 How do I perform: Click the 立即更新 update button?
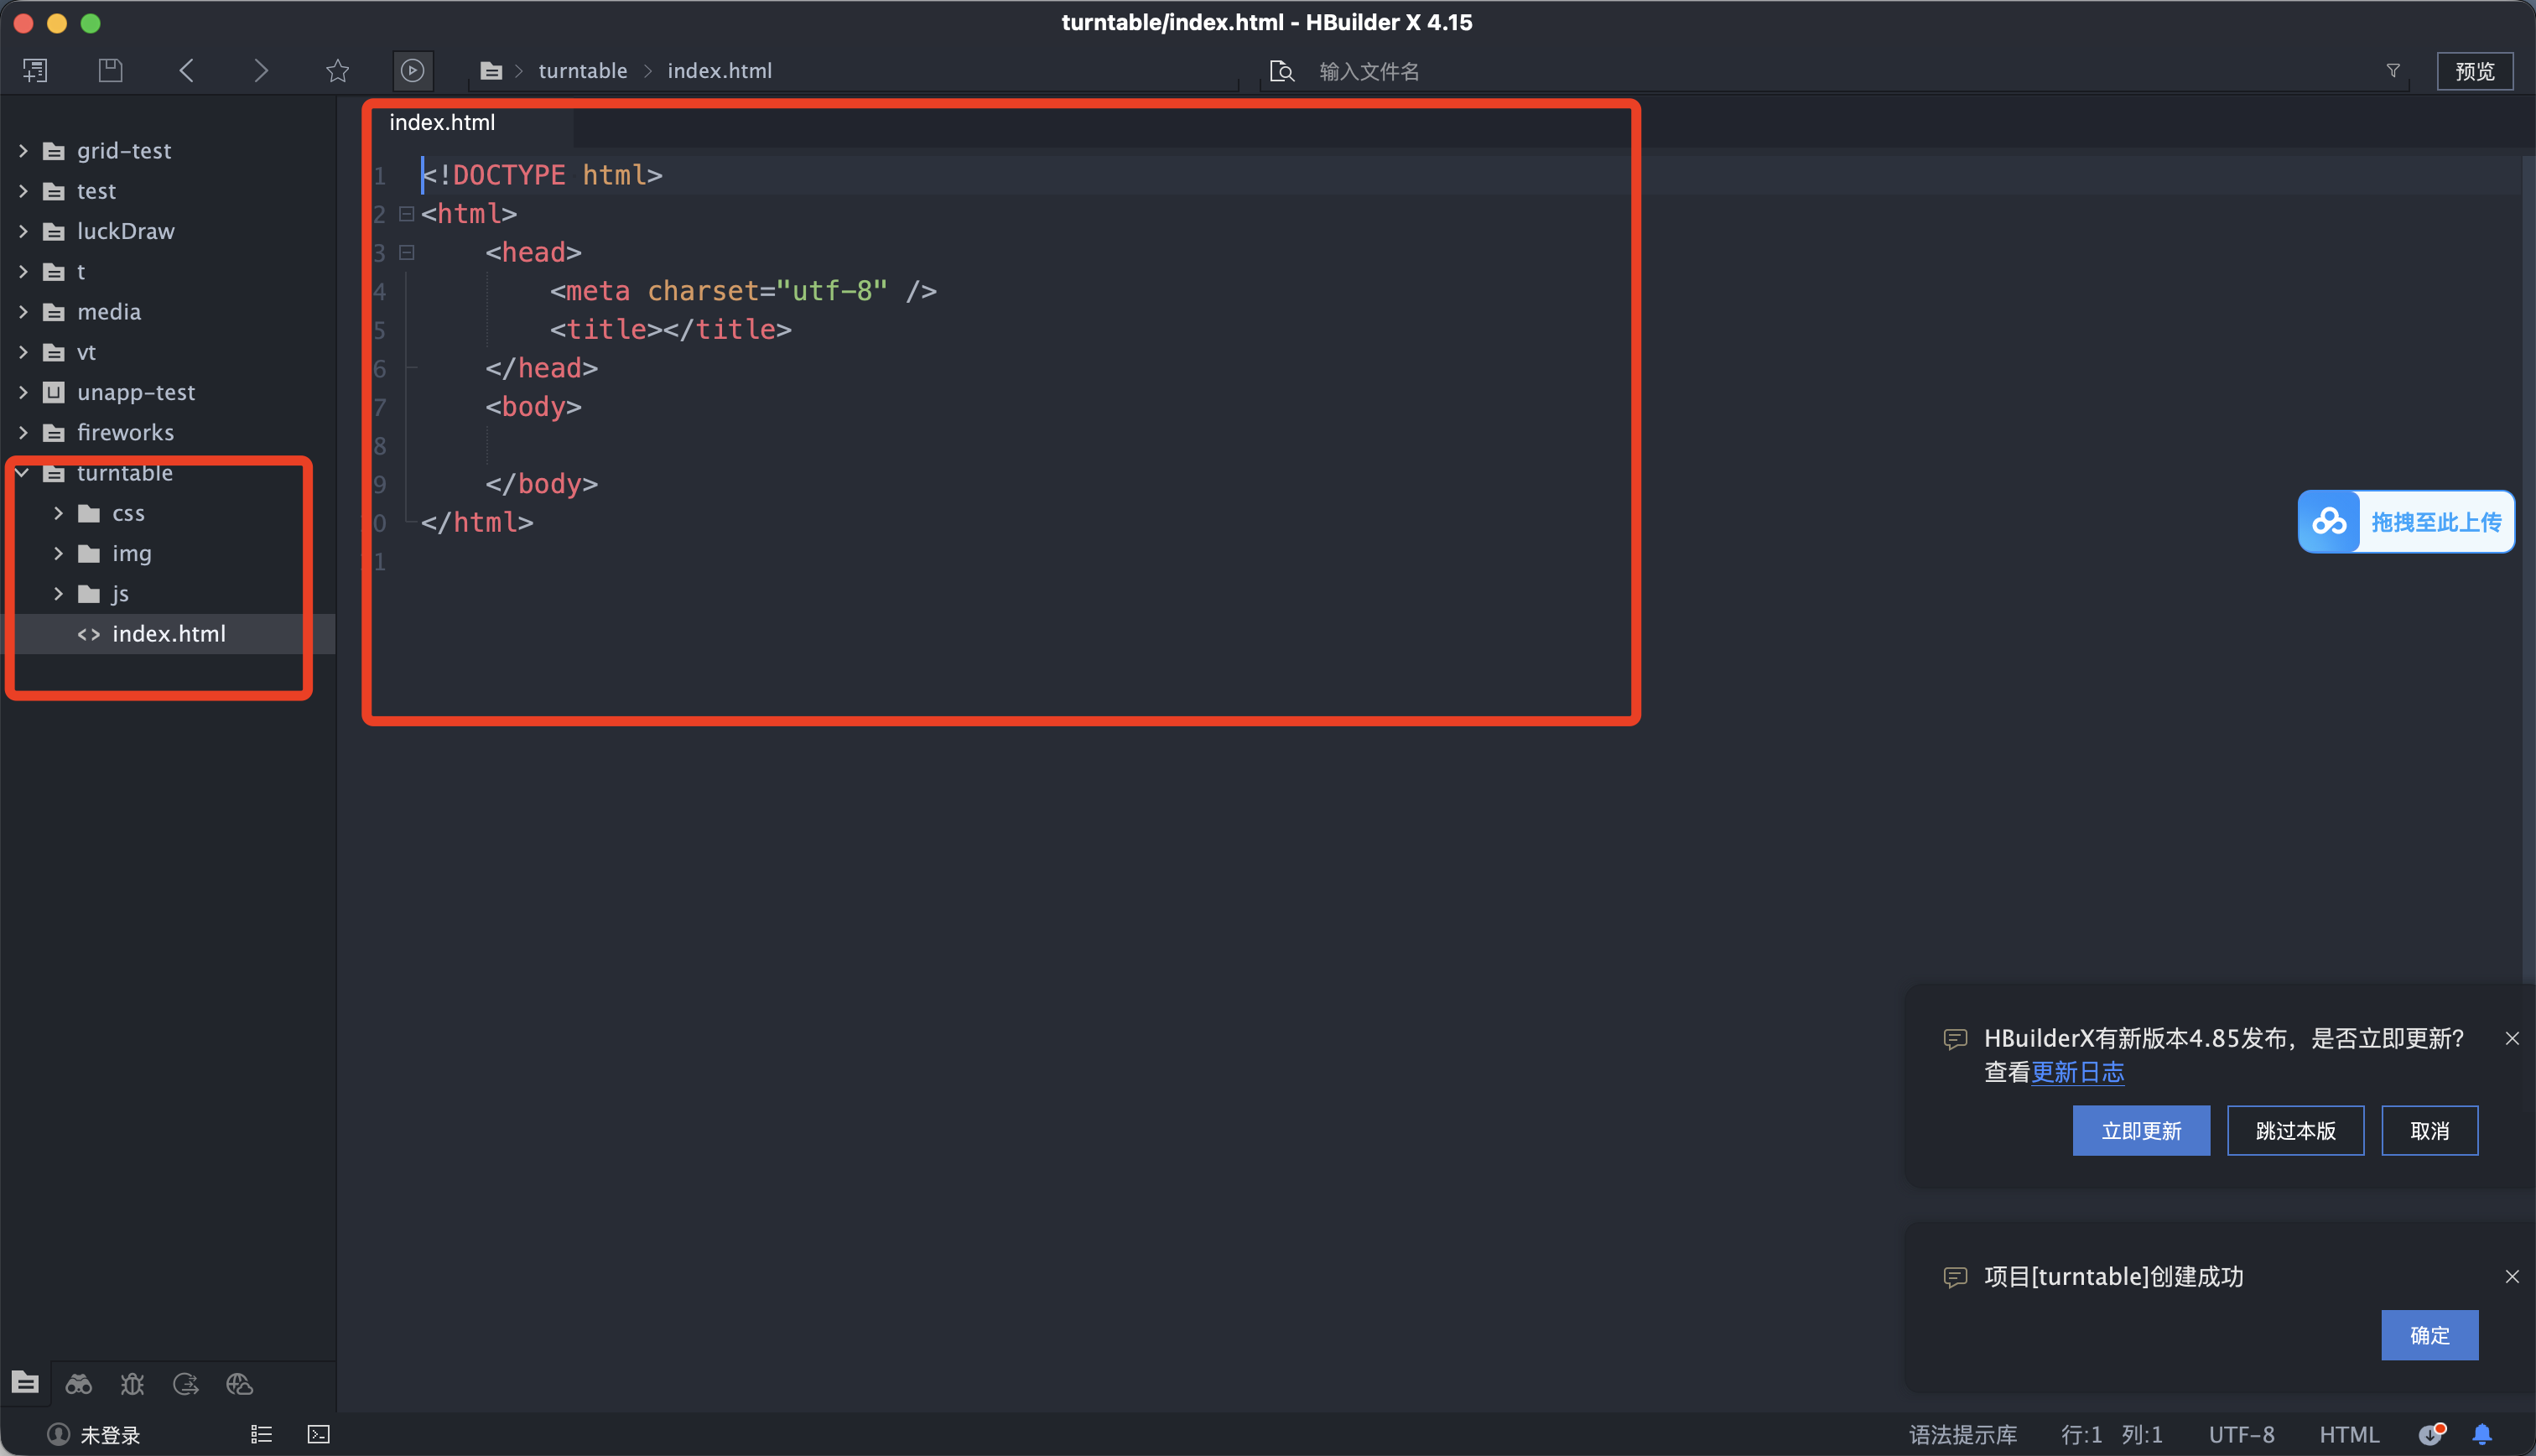(x=2140, y=1131)
